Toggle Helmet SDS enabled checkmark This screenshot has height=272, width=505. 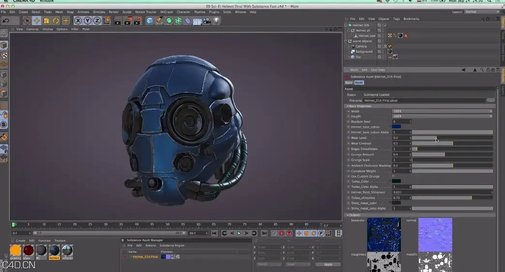pyautogui.click(x=385, y=25)
